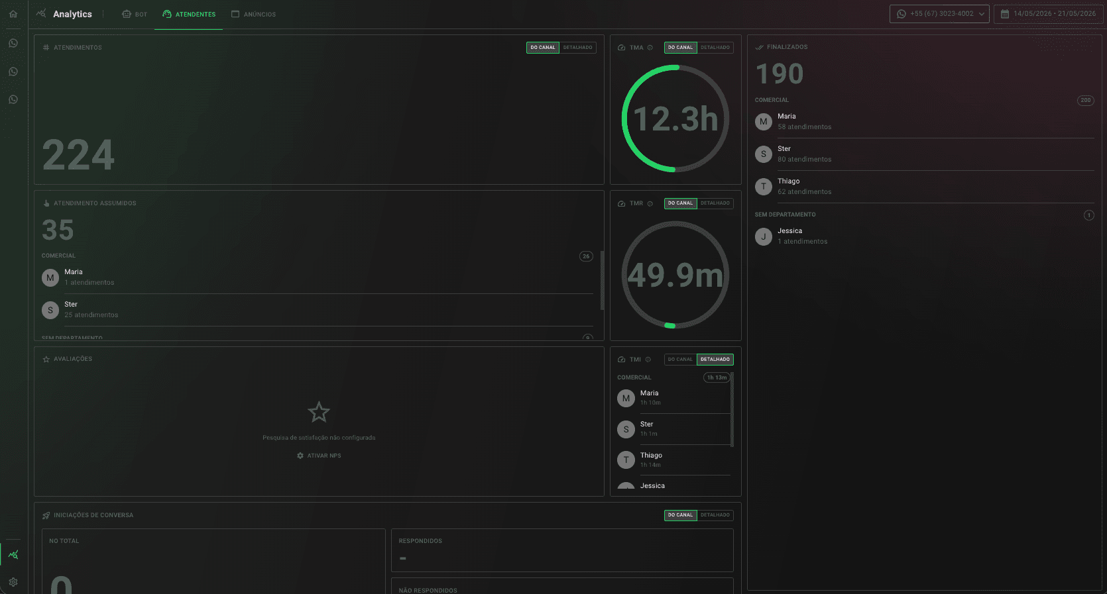Click the Finalizados double-check icon

click(759, 47)
